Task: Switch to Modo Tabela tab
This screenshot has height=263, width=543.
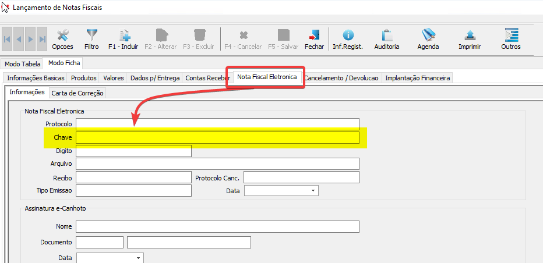Action: coord(23,64)
